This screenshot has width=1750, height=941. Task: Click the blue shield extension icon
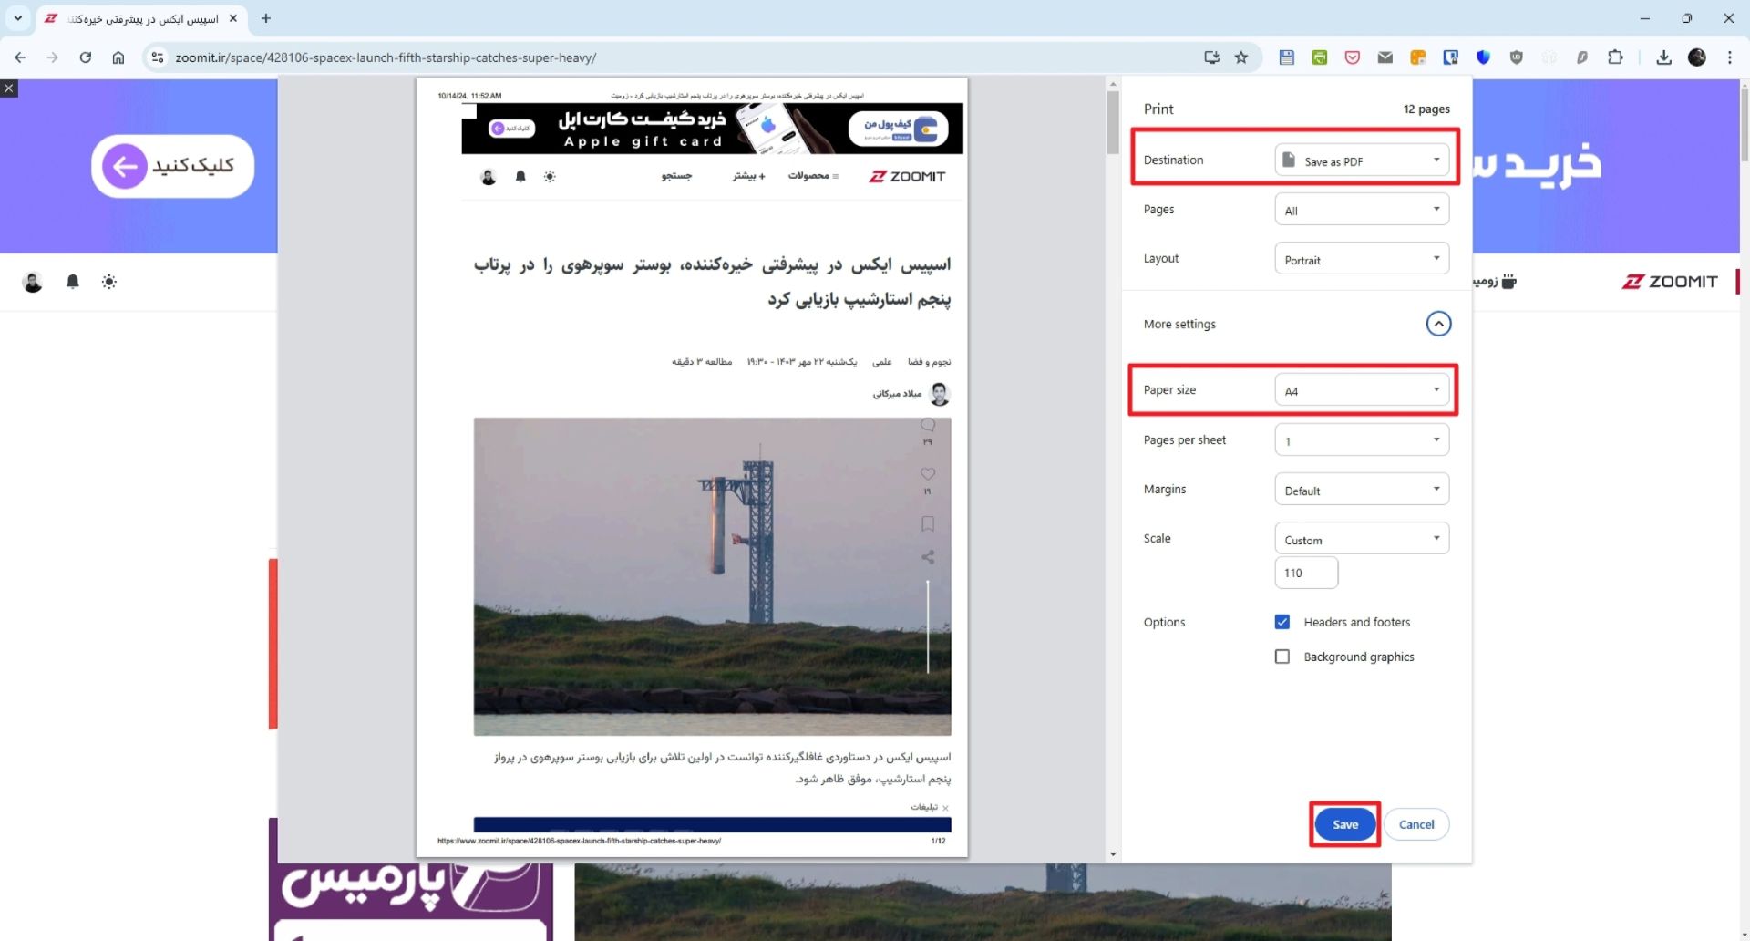pyautogui.click(x=1484, y=57)
